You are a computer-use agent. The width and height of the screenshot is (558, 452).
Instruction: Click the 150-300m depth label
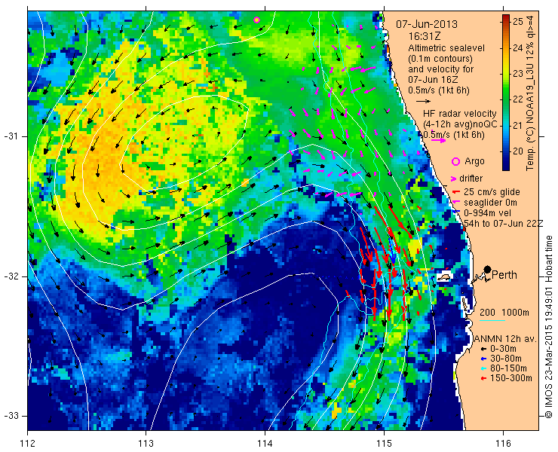(x=511, y=378)
